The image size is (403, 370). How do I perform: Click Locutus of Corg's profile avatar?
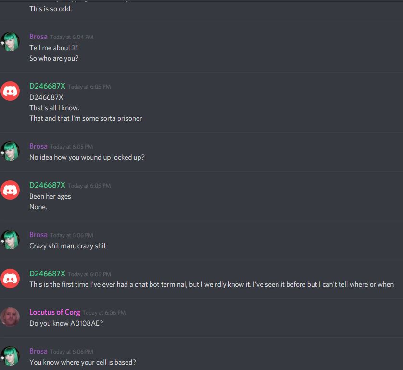(x=10, y=317)
